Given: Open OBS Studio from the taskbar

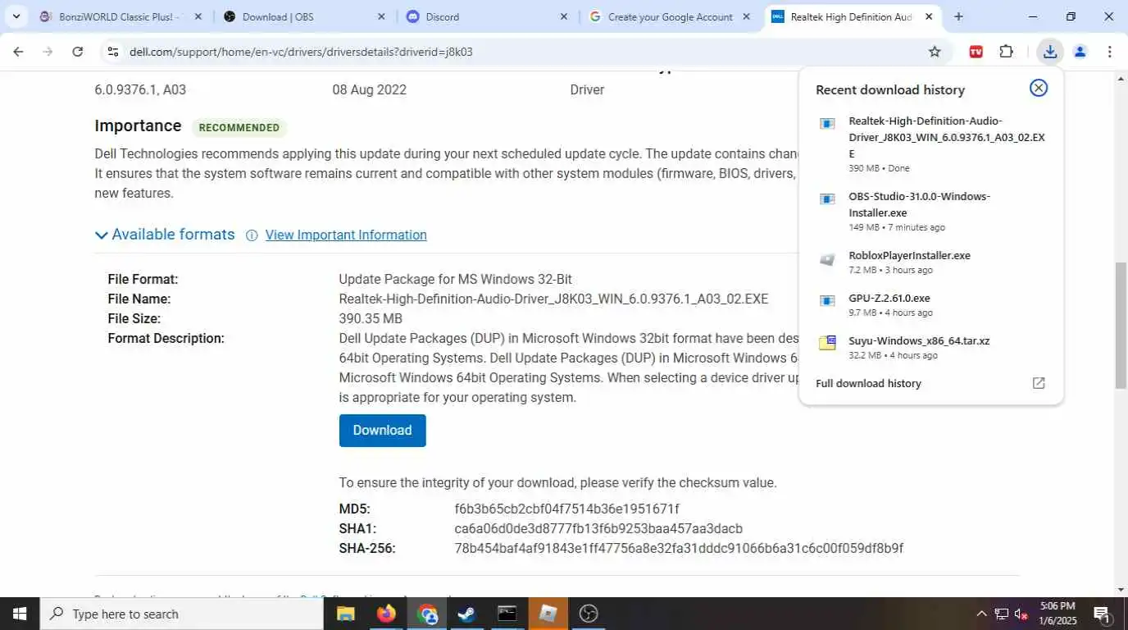Looking at the screenshot, I should [589, 614].
